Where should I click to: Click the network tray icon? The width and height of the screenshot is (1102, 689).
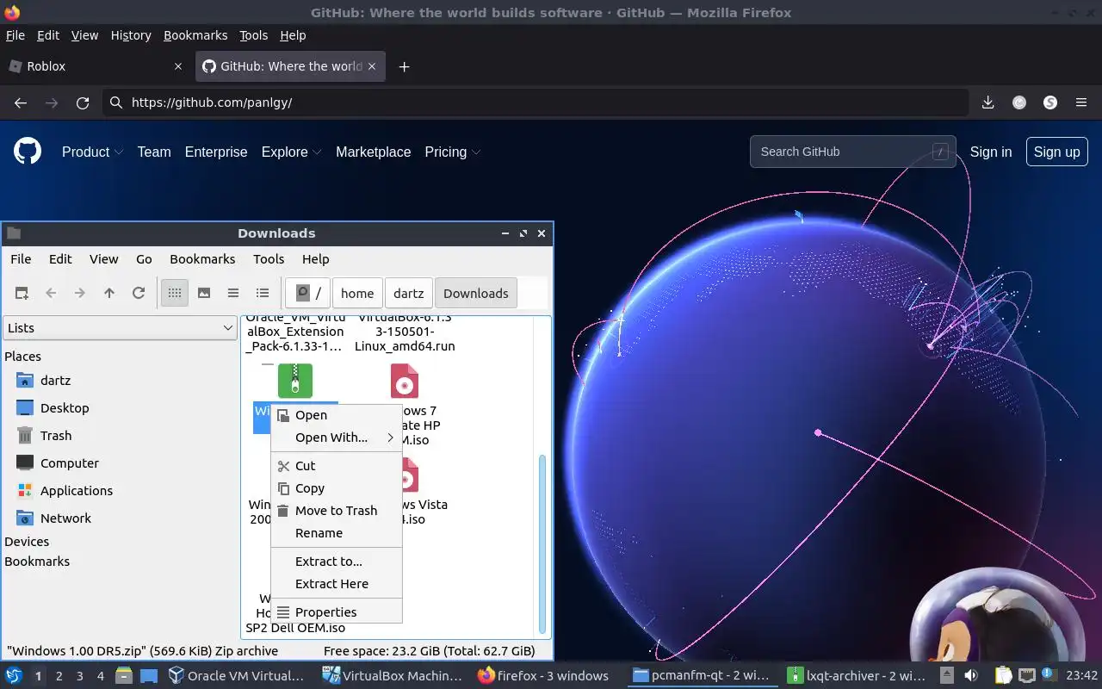click(x=1025, y=676)
